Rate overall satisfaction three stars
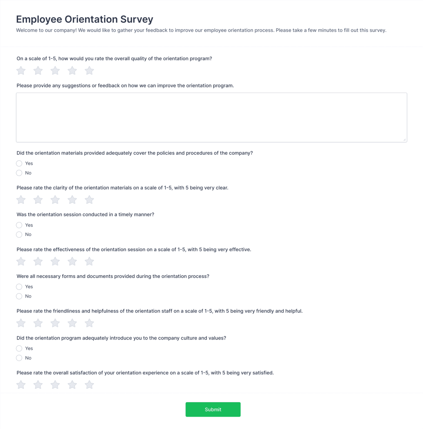The width and height of the screenshot is (423, 429). click(55, 384)
